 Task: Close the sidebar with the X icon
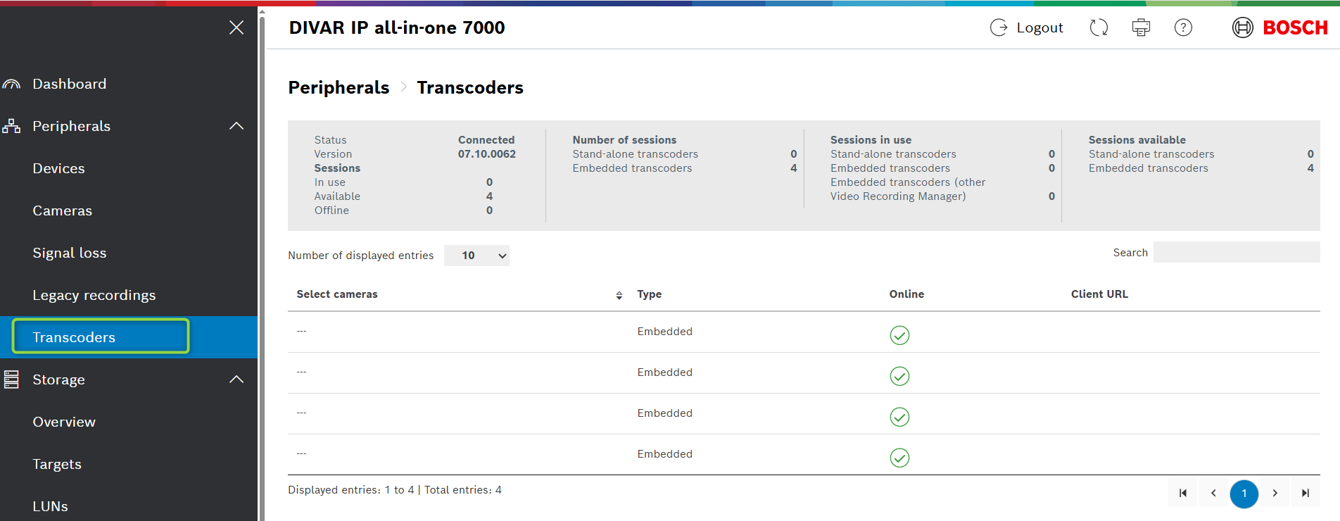[x=236, y=27]
